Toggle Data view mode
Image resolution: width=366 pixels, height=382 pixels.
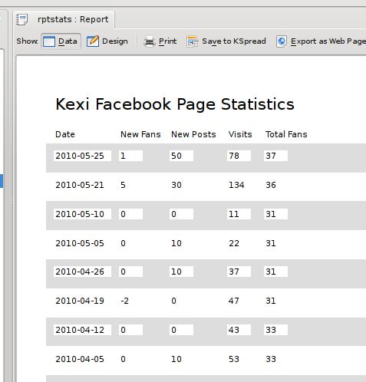pos(61,41)
